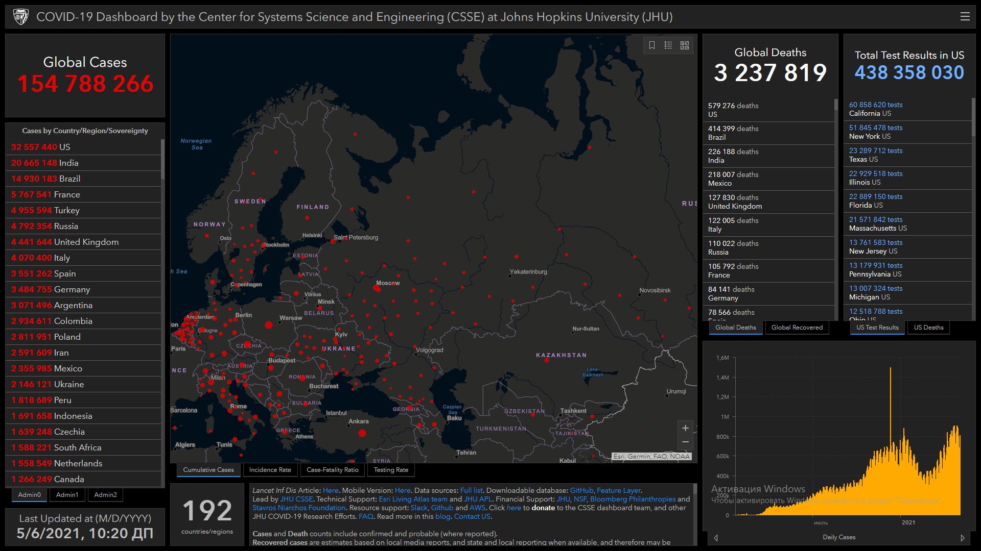
Task: Click the map zoom in plus button
Action: pos(685,428)
